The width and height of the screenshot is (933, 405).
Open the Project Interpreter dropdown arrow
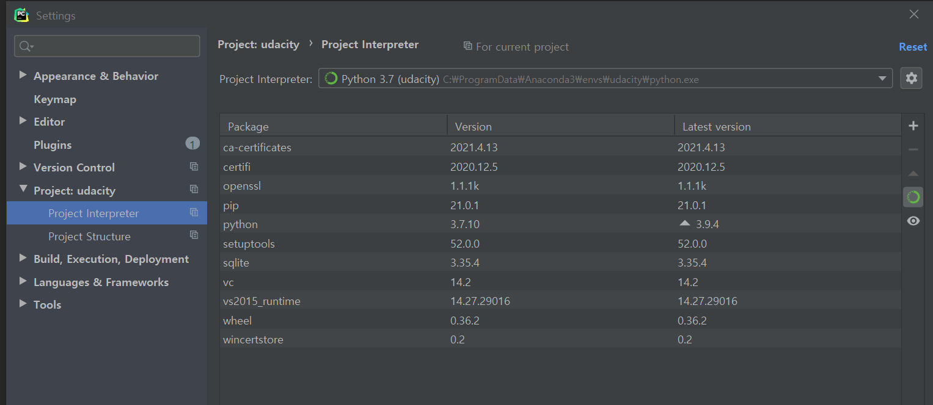882,79
